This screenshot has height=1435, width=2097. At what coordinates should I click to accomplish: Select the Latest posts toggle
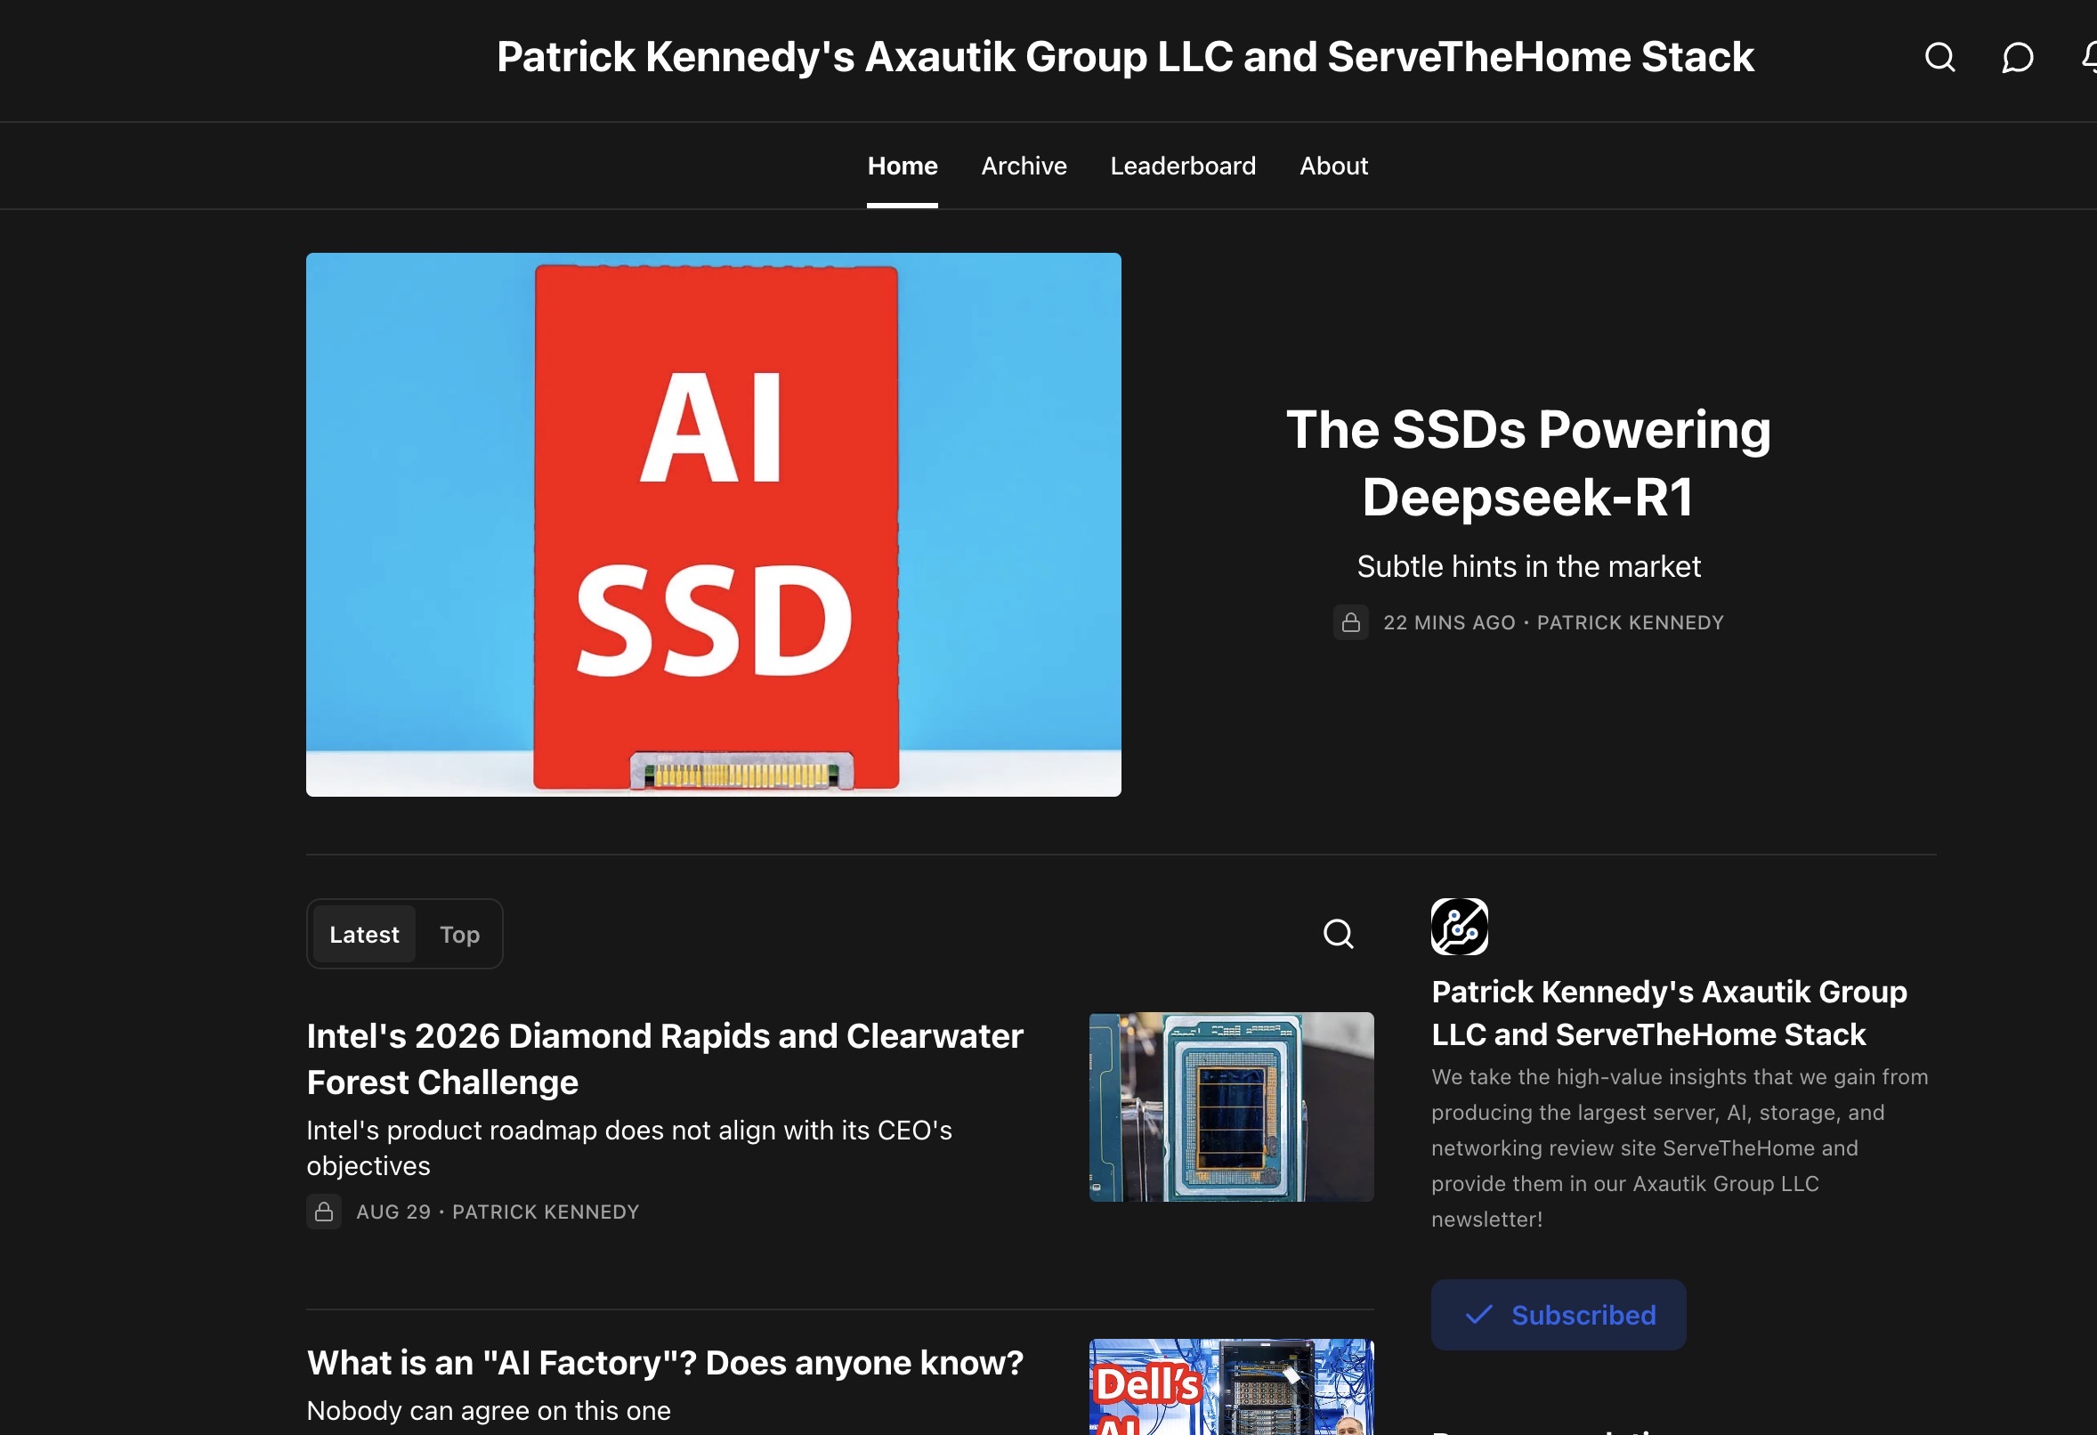(364, 934)
